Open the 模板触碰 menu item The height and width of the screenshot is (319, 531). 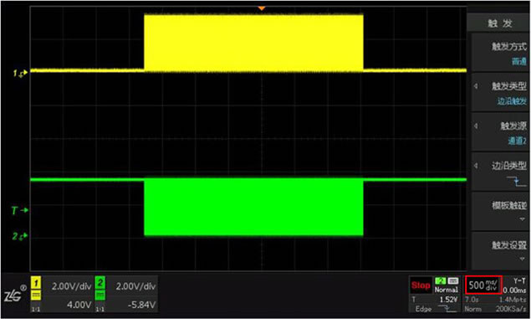(x=500, y=211)
